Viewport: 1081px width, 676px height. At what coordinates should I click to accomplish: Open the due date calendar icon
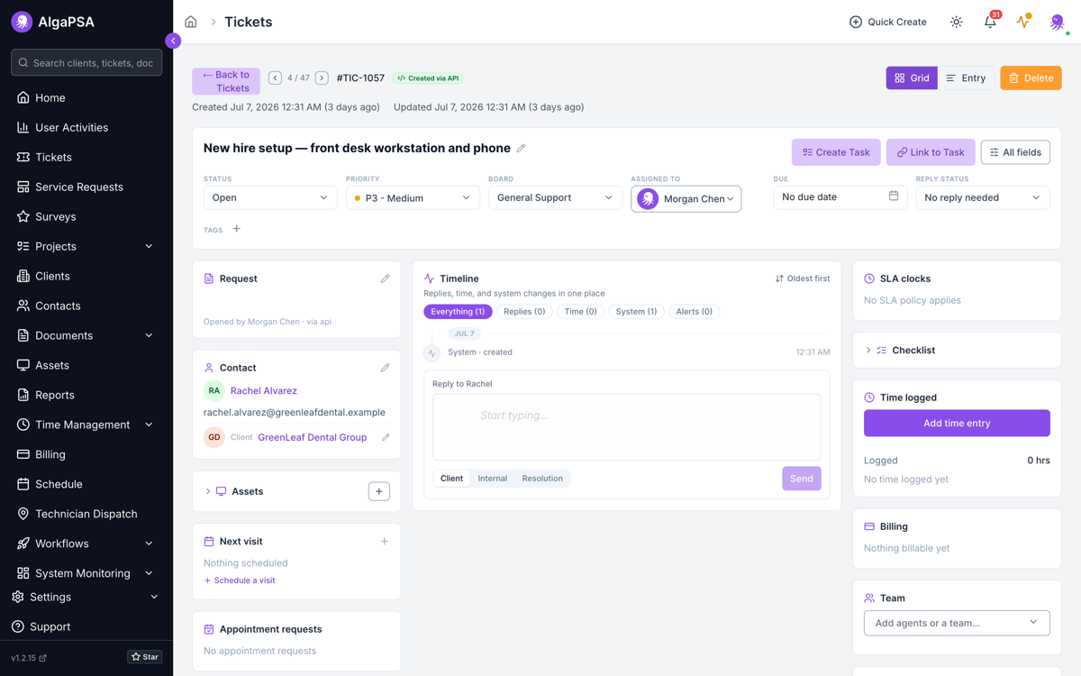pyautogui.click(x=894, y=196)
